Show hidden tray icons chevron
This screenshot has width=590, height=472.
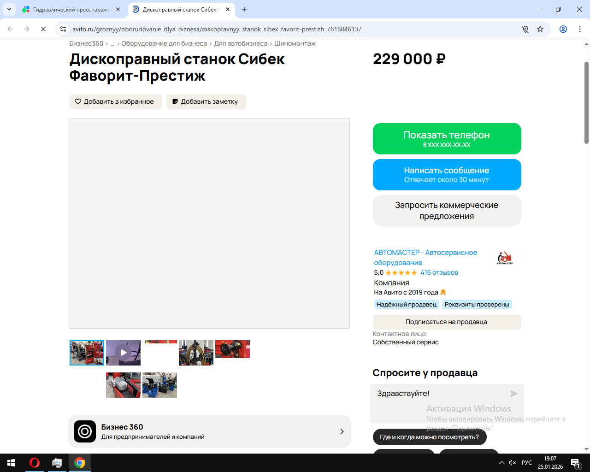click(501, 463)
